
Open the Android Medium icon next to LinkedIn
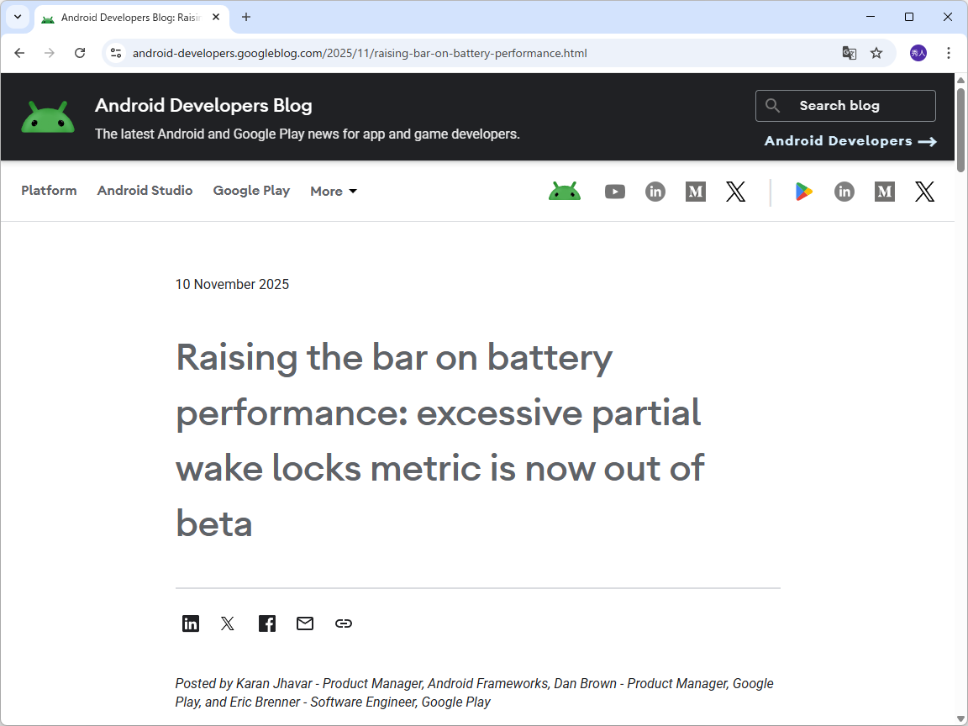pos(696,192)
